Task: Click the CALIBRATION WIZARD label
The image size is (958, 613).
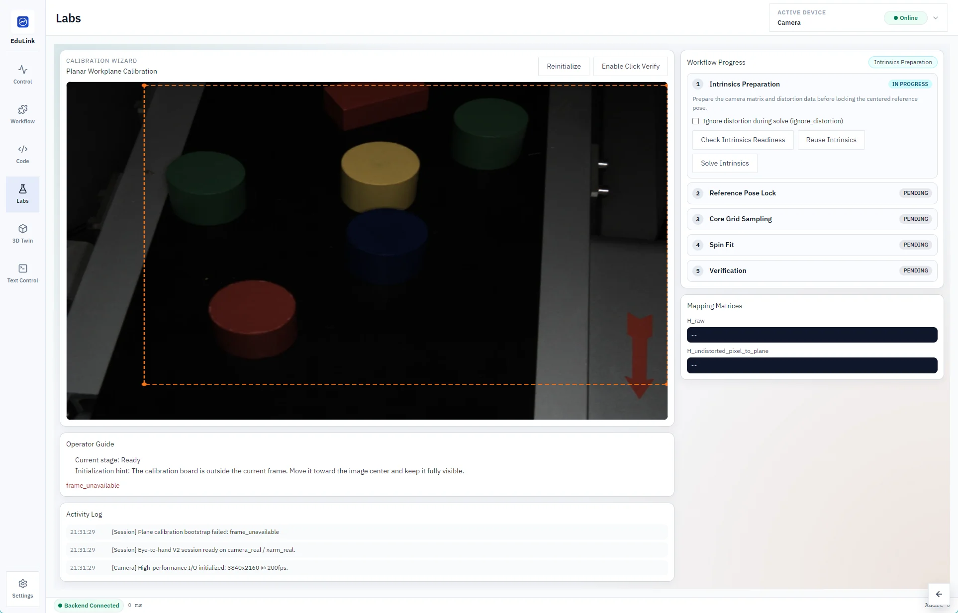Action: pos(101,61)
